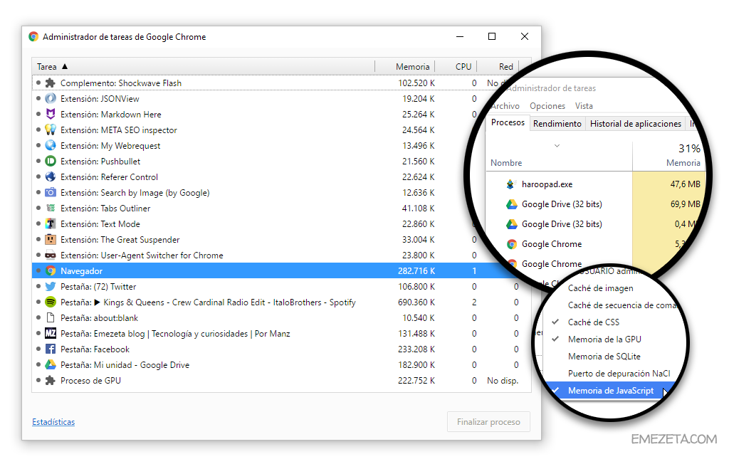The image size is (729, 469).
Task: Click the chevron above Nombre column
Action: click(x=557, y=146)
